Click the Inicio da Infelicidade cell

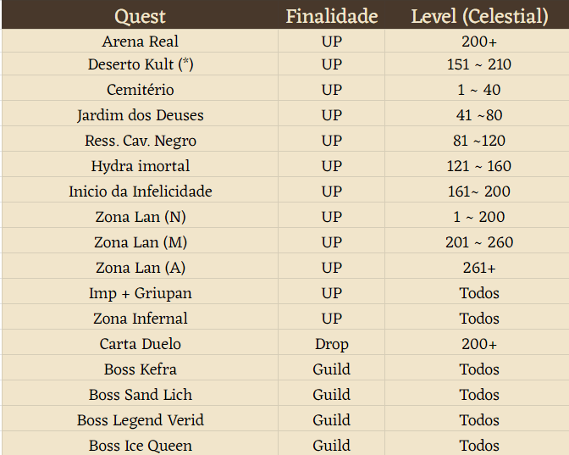(x=140, y=190)
